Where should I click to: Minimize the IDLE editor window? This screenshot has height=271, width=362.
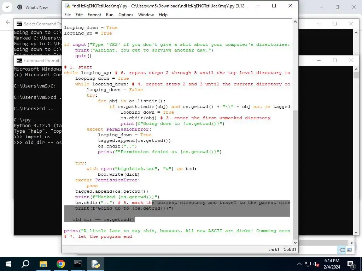pyautogui.click(x=258, y=6)
